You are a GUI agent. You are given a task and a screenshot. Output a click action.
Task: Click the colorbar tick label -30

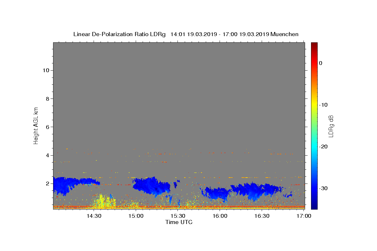click(x=323, y=188)
